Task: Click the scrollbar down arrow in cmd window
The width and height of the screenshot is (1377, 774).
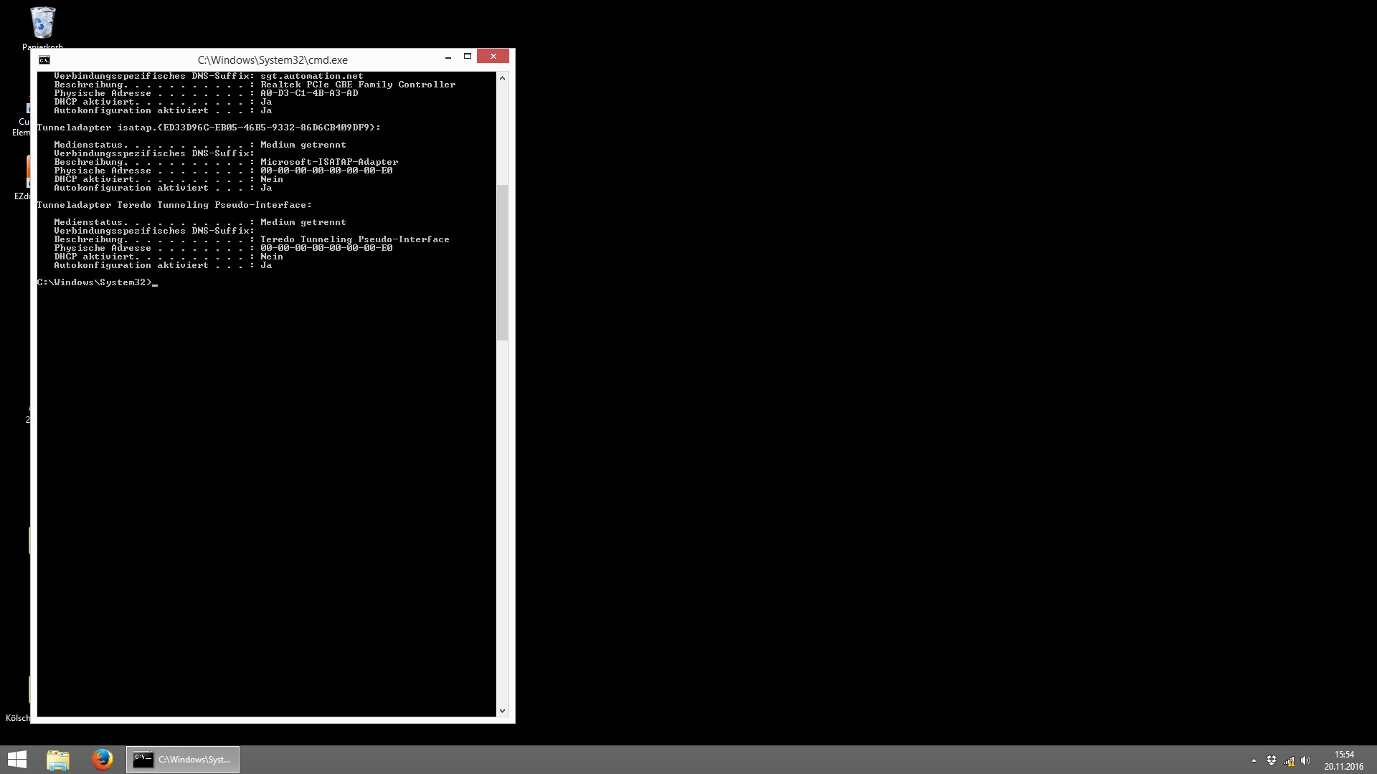Action: (x=502, y=710)
